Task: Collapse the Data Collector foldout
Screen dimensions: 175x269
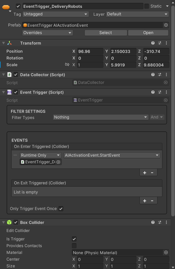Action: click(x=3, y=75)
